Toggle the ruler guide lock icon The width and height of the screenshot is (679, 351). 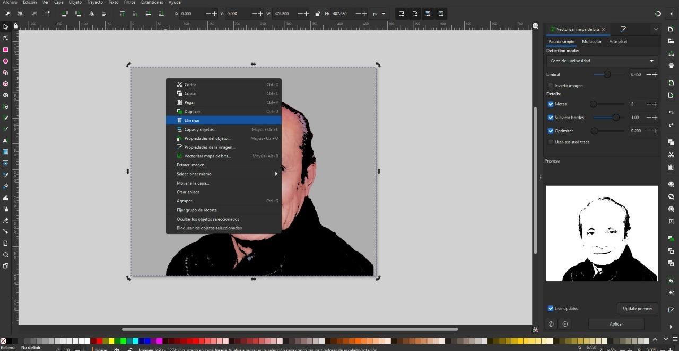click(x=15, y=26)
